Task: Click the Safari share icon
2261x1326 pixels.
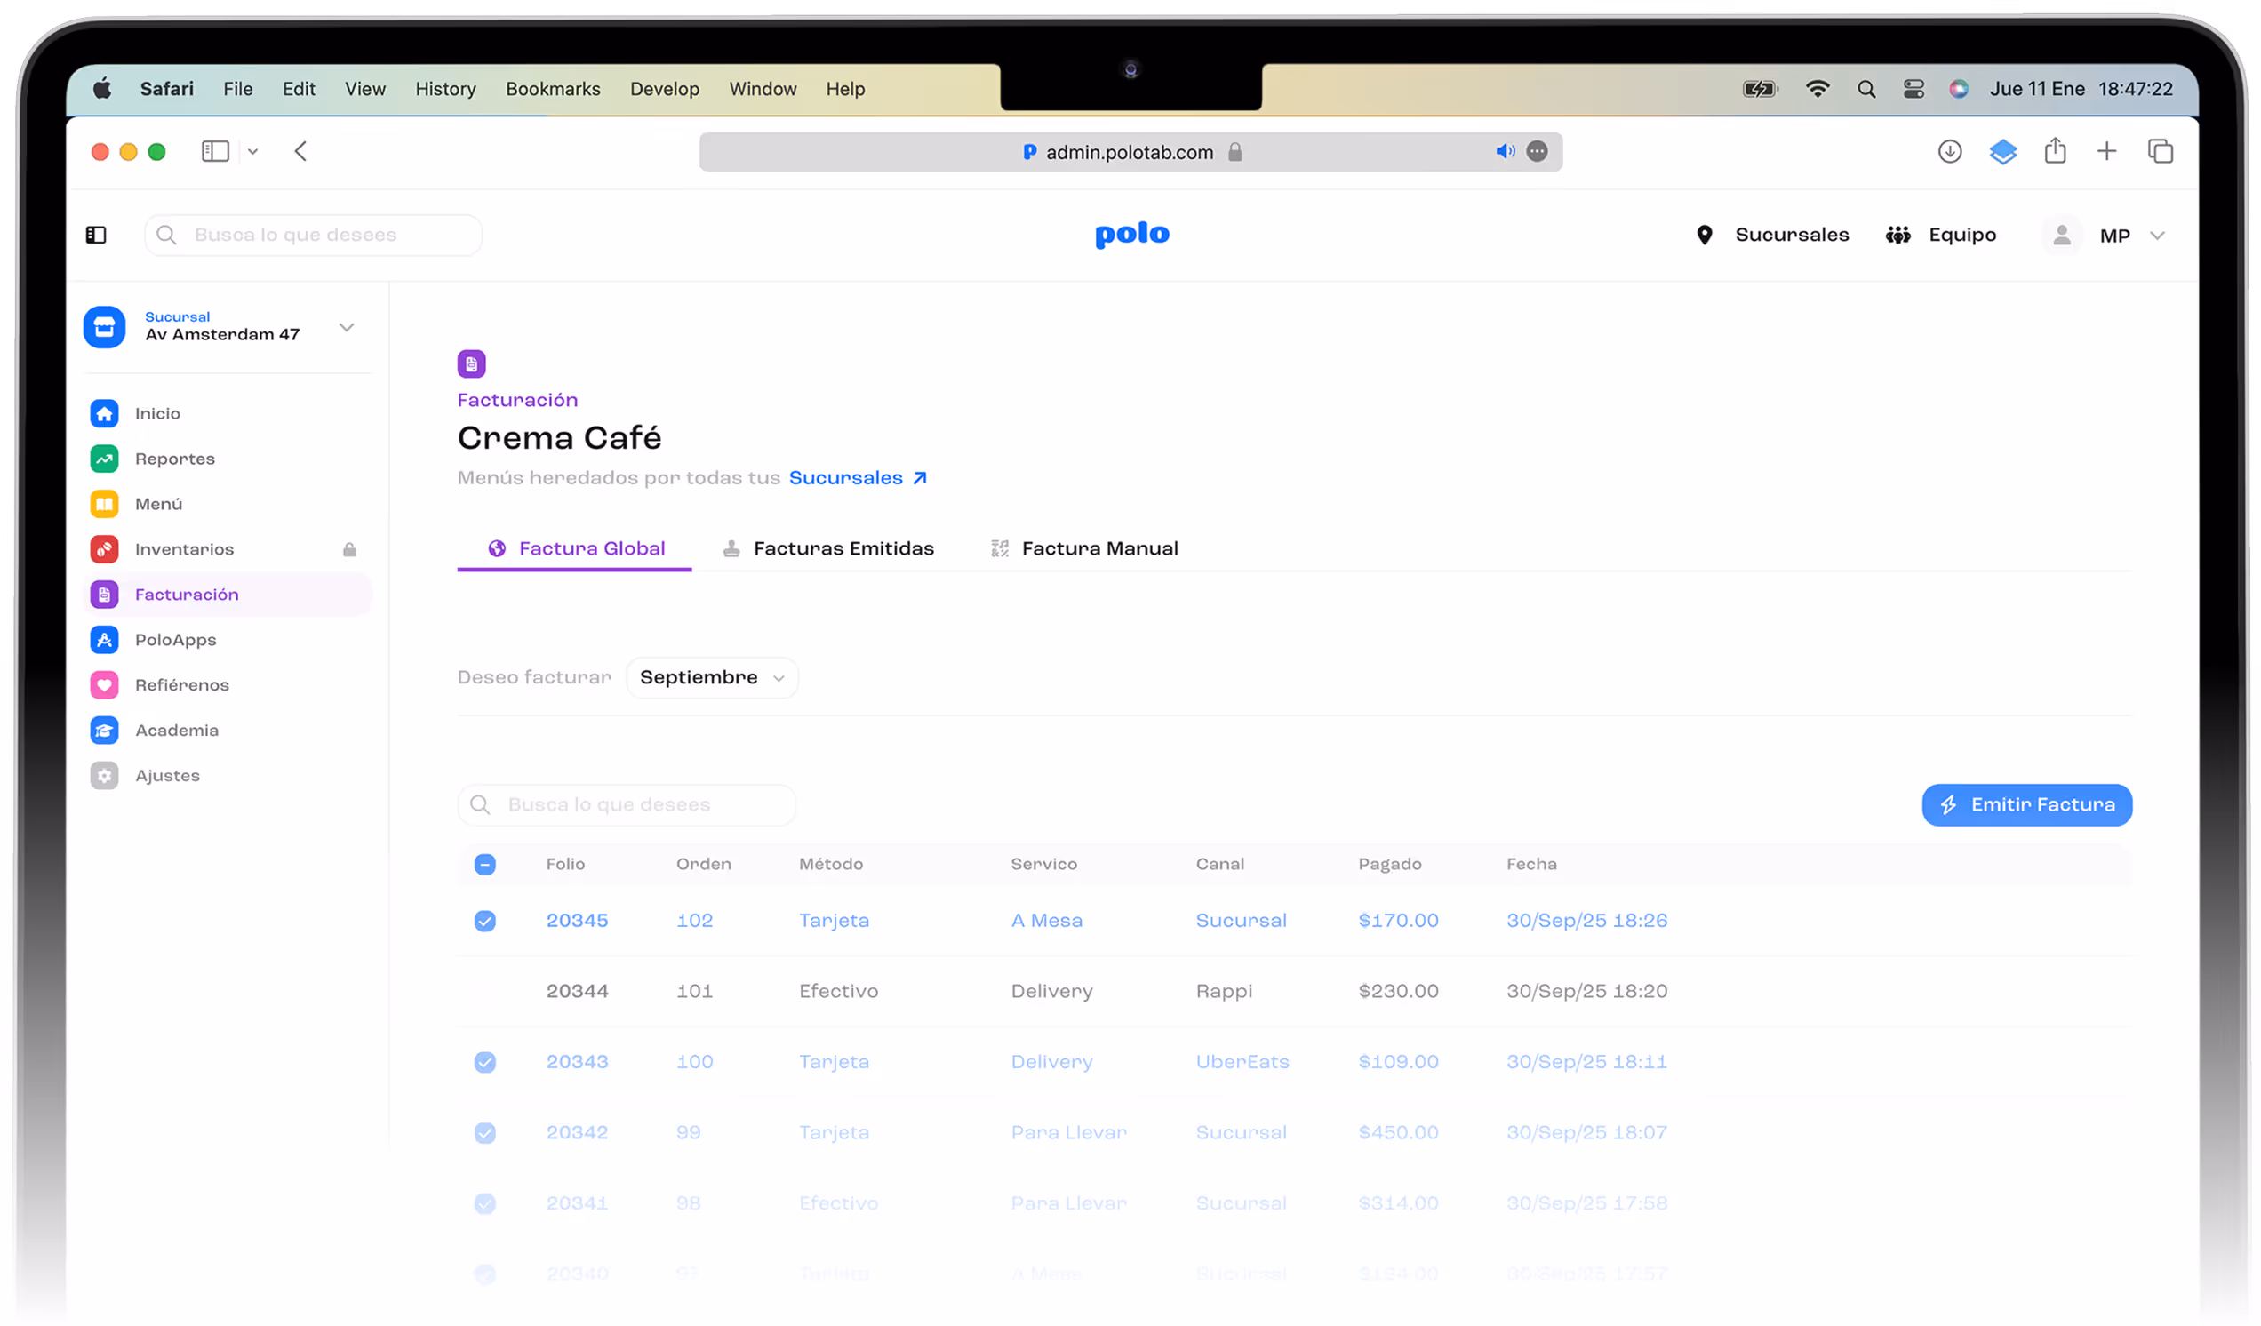Action: pos(2055,152)
